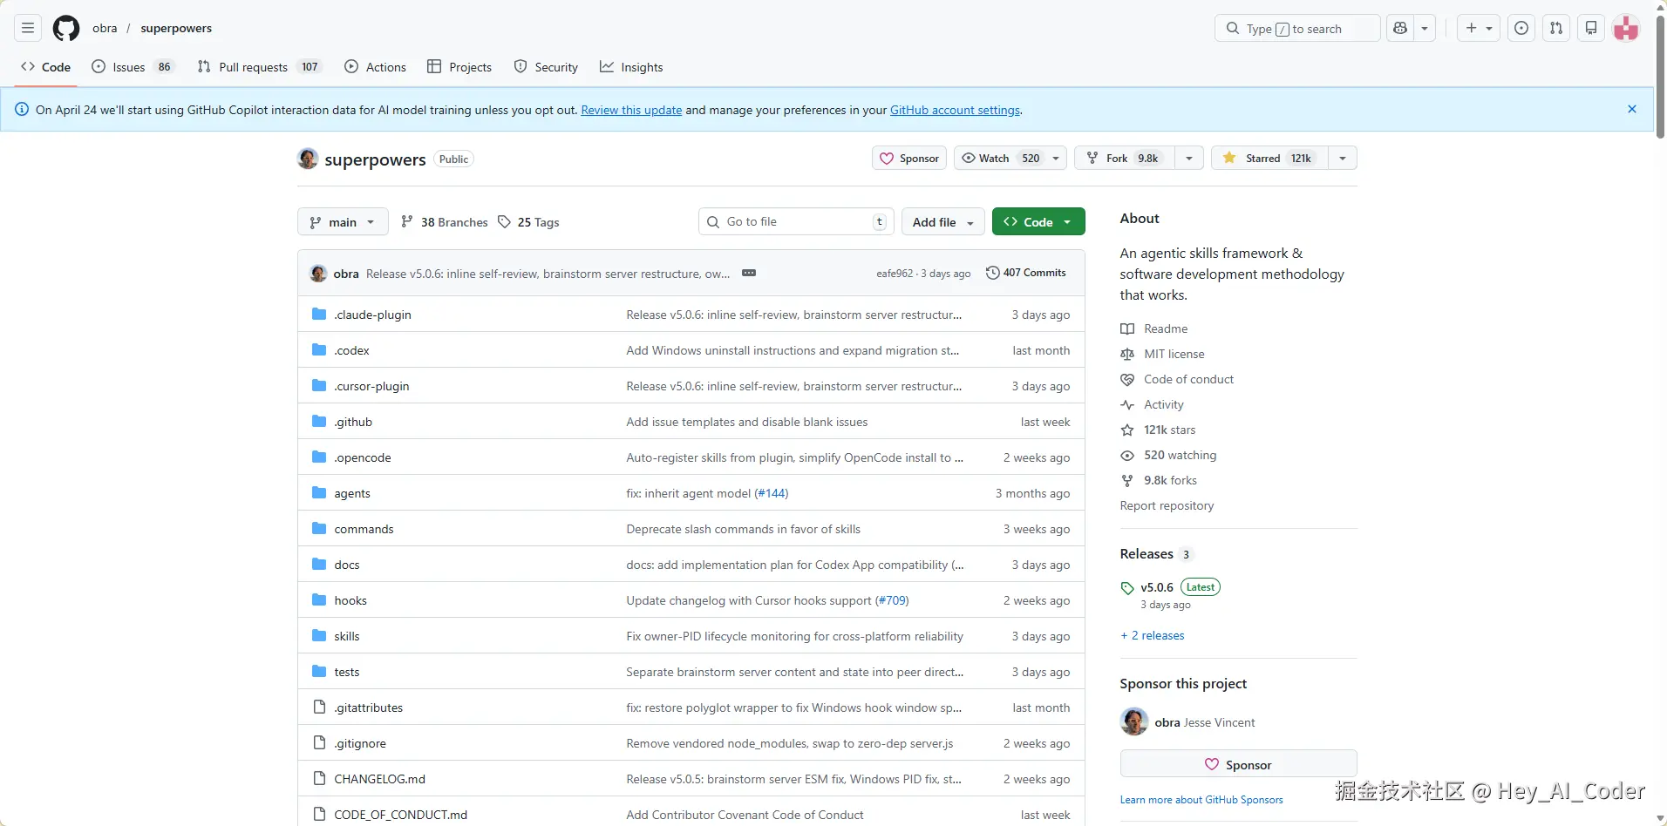1667x826 pixels.
Task: Open the Add file dropdown
Action: pyautogui.click(x=943, y=222)
